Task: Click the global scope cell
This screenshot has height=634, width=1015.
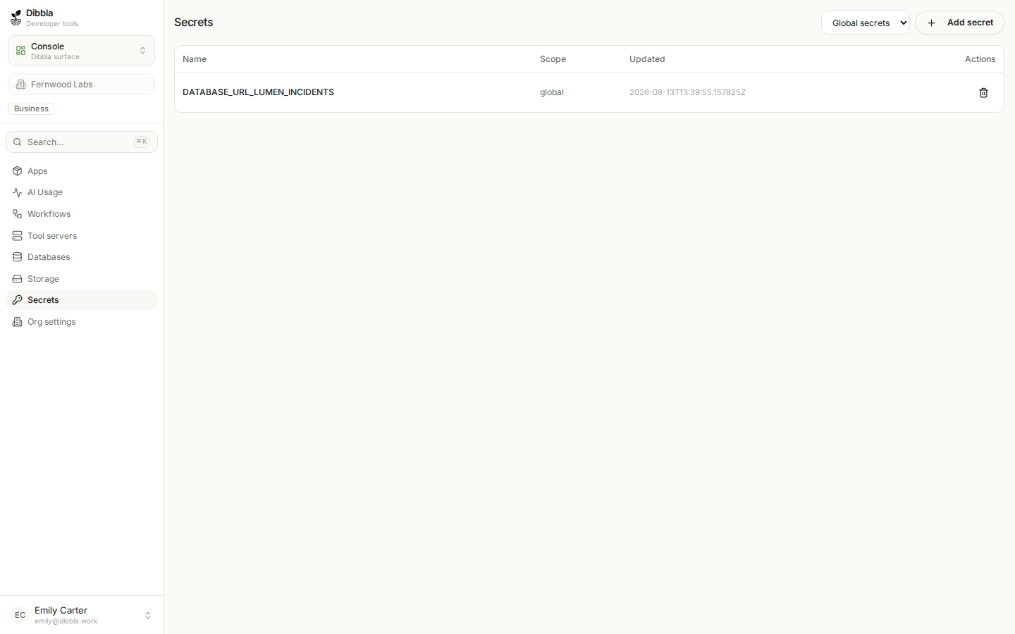Action: pos(552,92)
